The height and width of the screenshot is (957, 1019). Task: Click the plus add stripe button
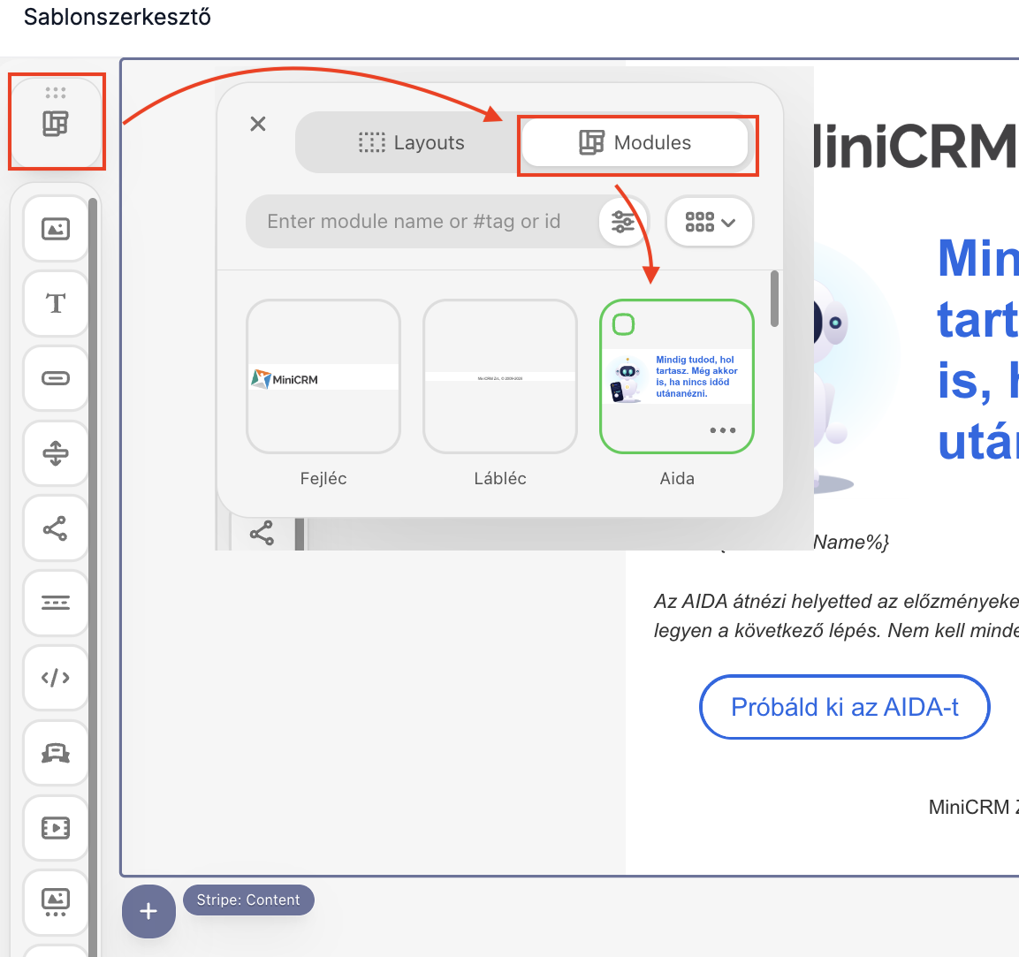(148, 911)
